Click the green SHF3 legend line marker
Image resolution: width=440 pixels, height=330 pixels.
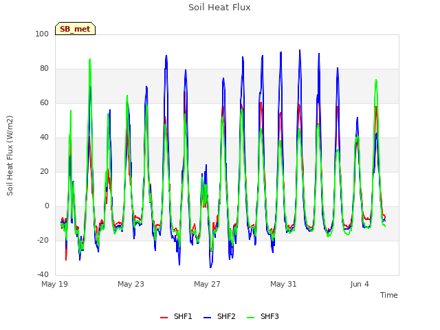coord(250,318)
